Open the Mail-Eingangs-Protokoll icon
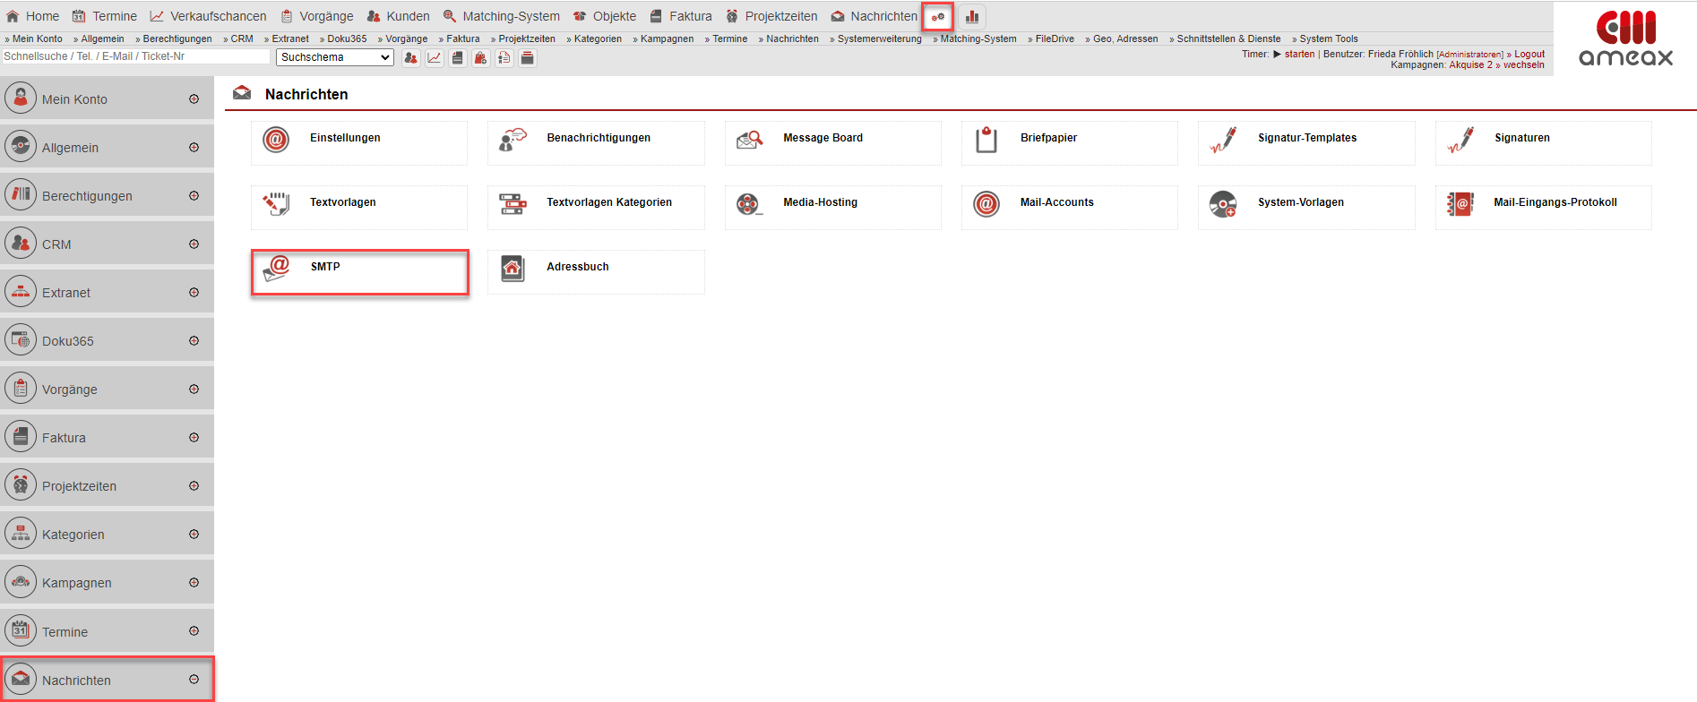 coord(1460,204)
